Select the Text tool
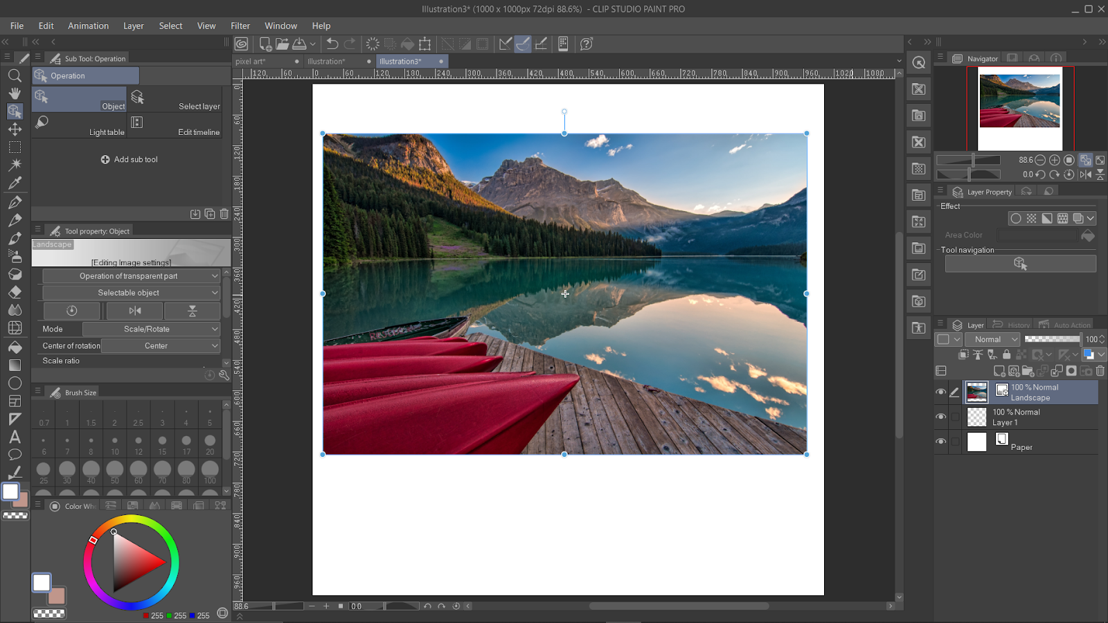The width and height of the screenshot is (1108, 623). (x=15, y=437)
